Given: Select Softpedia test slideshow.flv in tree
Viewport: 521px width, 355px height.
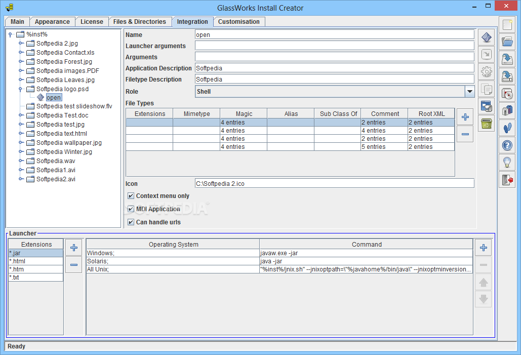Looking at the screenshot, I should click(74, 106).
